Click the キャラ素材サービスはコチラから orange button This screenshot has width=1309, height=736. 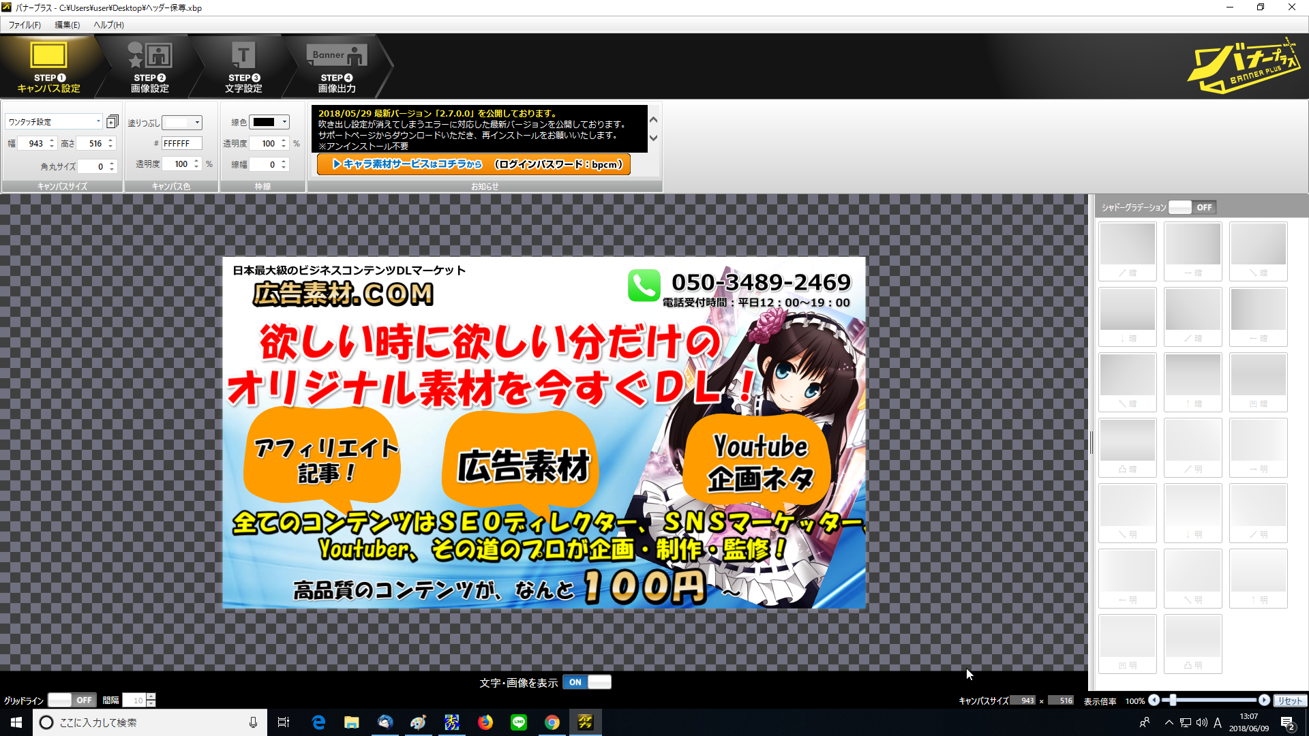coord(473,164)
